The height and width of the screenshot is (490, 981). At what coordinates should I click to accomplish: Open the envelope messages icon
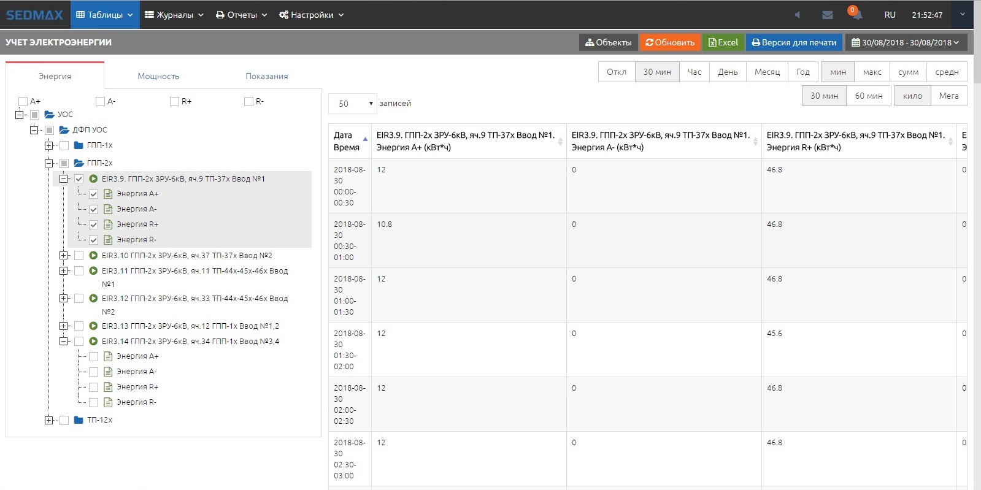828,15
